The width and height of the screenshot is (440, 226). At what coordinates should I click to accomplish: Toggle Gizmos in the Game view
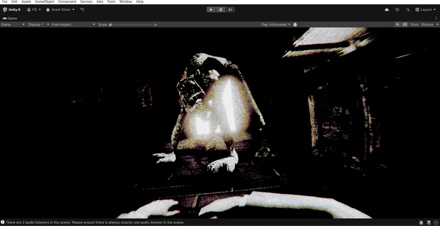(x=427, y=24)
